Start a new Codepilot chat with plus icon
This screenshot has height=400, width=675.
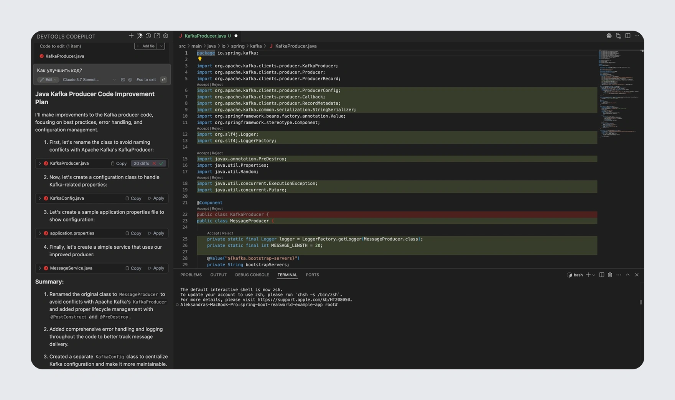131,36
